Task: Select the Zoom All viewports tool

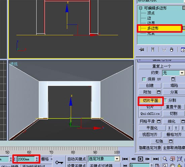Action: click(172, 159)
